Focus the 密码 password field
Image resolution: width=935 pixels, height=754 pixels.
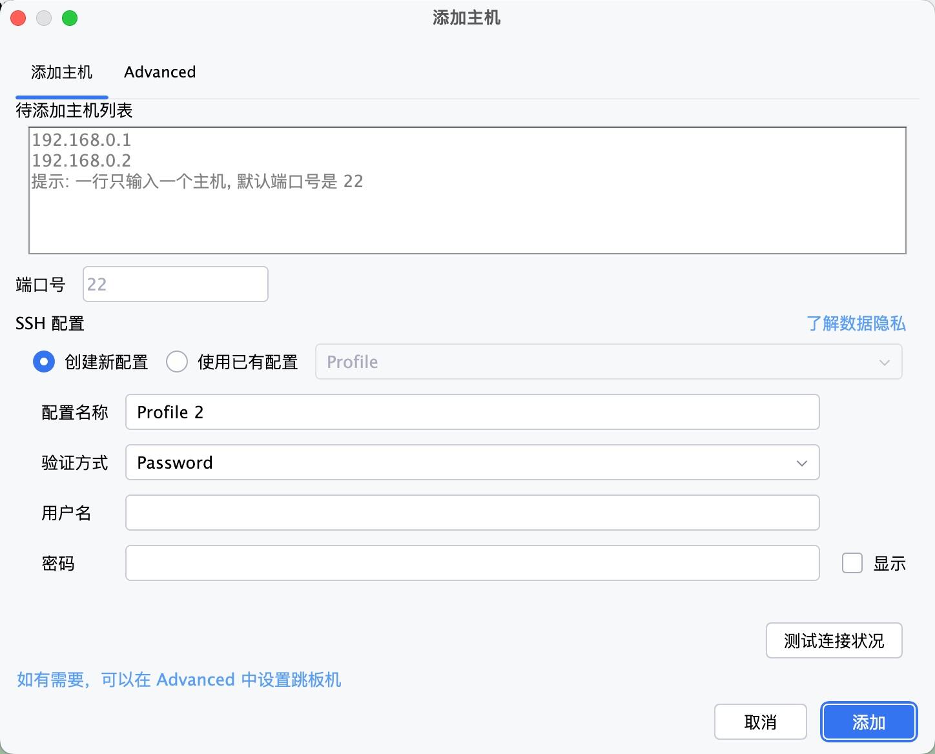(472, 563)
